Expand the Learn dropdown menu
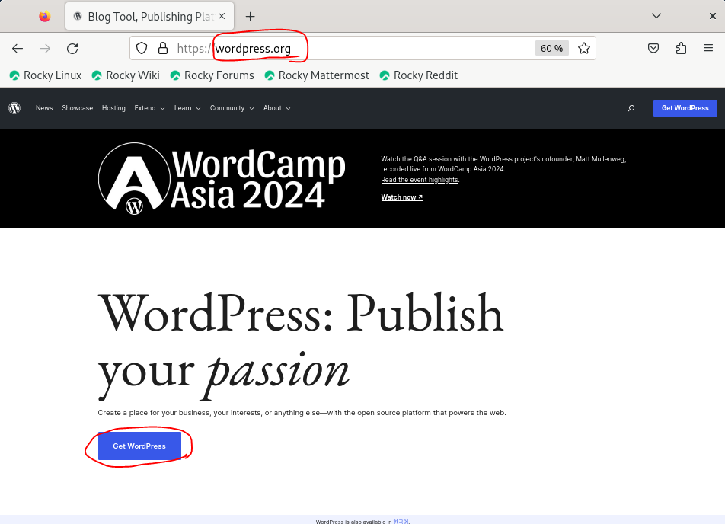Screen dimensions: 725x524 (187, 108)
